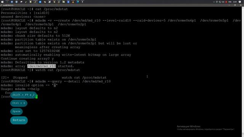The width and height of the screenshot is (244, 137).
Task: Switch the ENG input language indicator
Action: [x=230, y=2]
